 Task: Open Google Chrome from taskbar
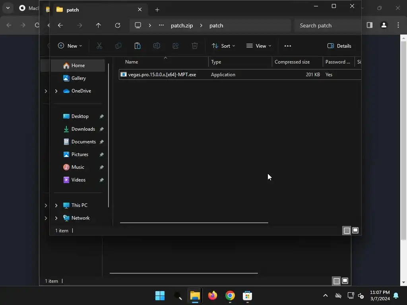click(x=230, y=295)
